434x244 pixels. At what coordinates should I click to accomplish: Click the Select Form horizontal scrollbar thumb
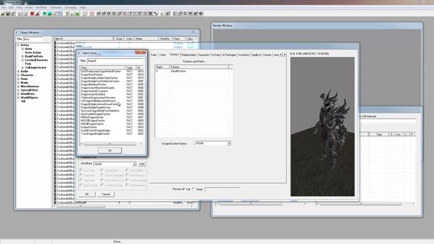(x=110, y=144)
